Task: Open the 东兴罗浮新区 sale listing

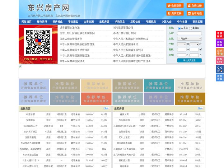Action: pos(30,132)
